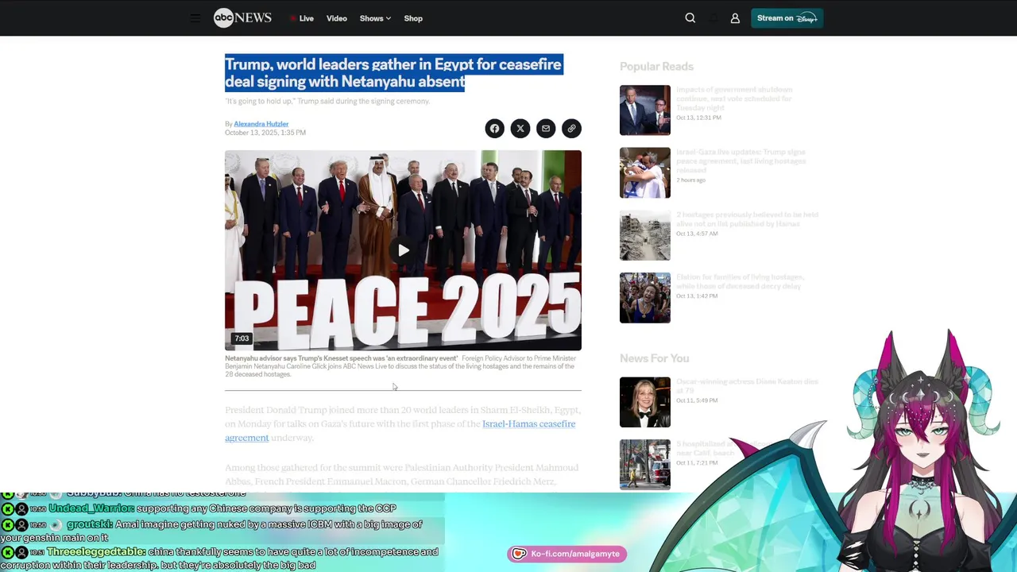Open 'Elation for families of living hostages' headline
Image resolution: width=1017 pixels, height=572 pixels.
(740, 282)
